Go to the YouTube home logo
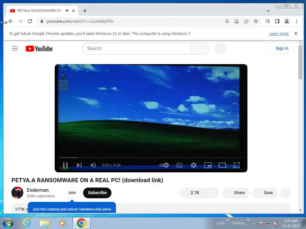This screenshot has height=229, width=306. click(x=39, y=49)
